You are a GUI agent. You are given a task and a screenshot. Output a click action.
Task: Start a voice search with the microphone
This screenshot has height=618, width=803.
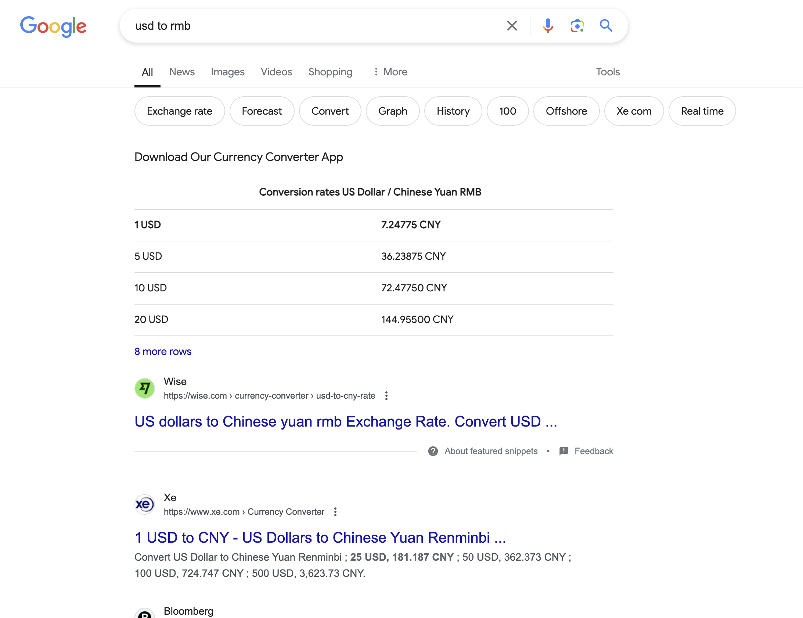[548, 26]
